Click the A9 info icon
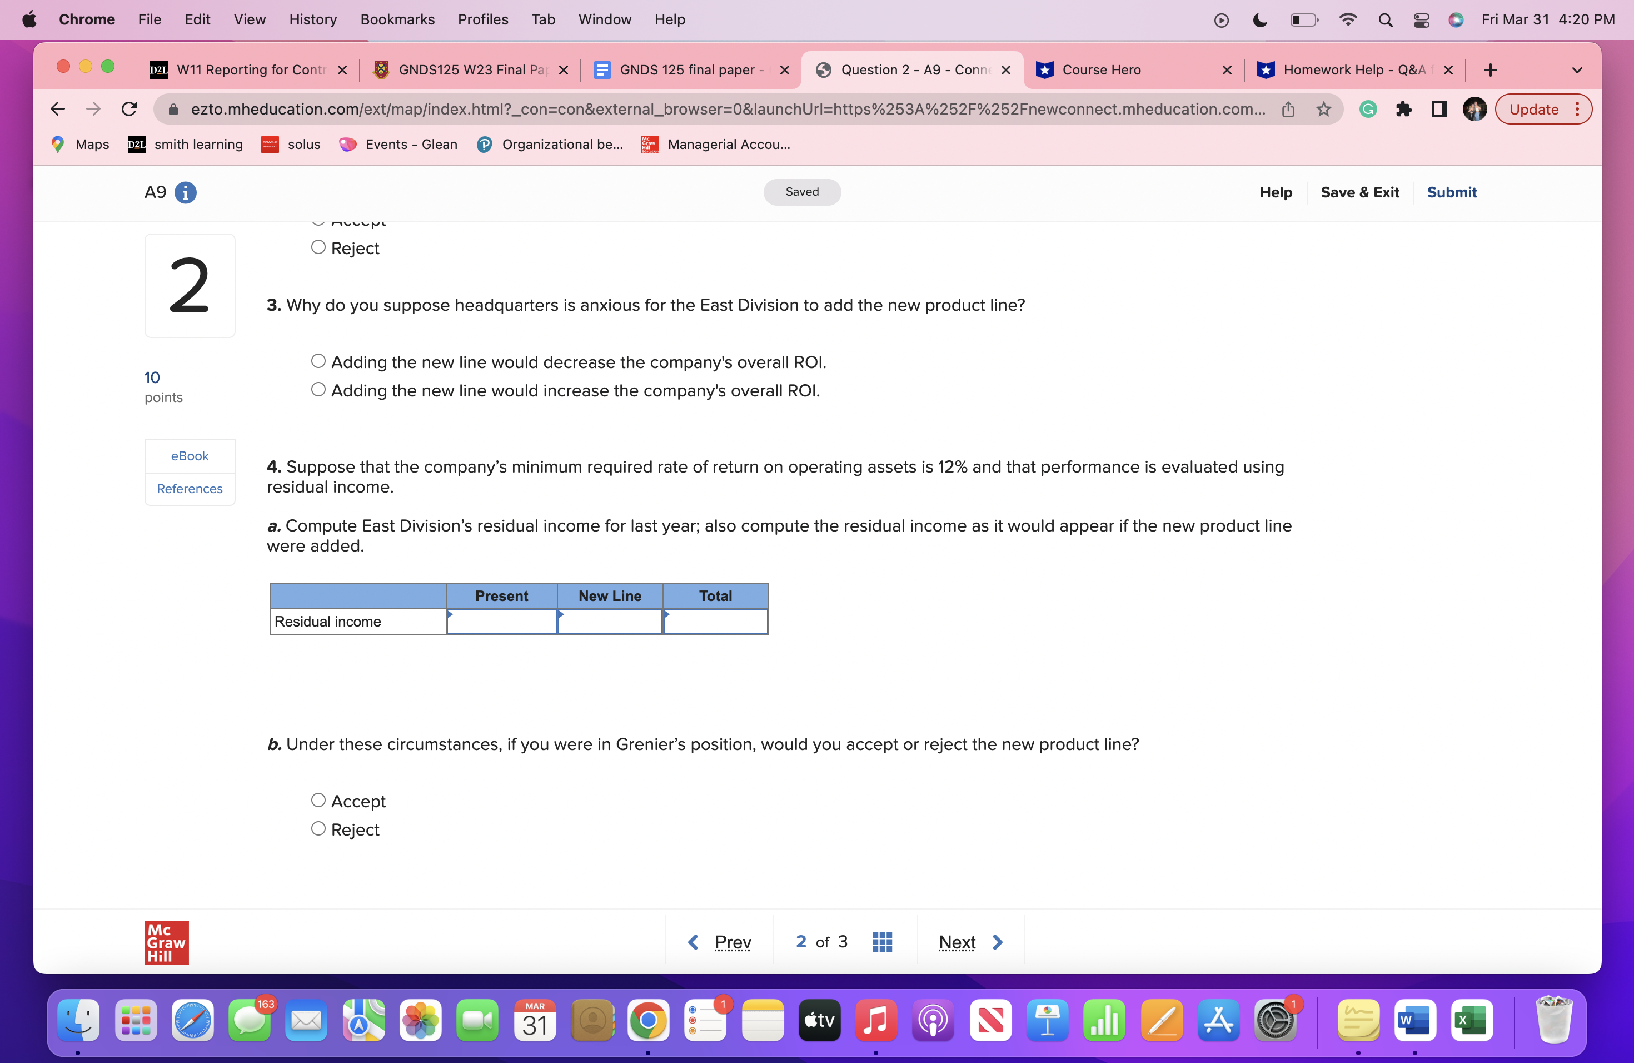Screen dimensions: 1634x1063 tap(186, 192)
